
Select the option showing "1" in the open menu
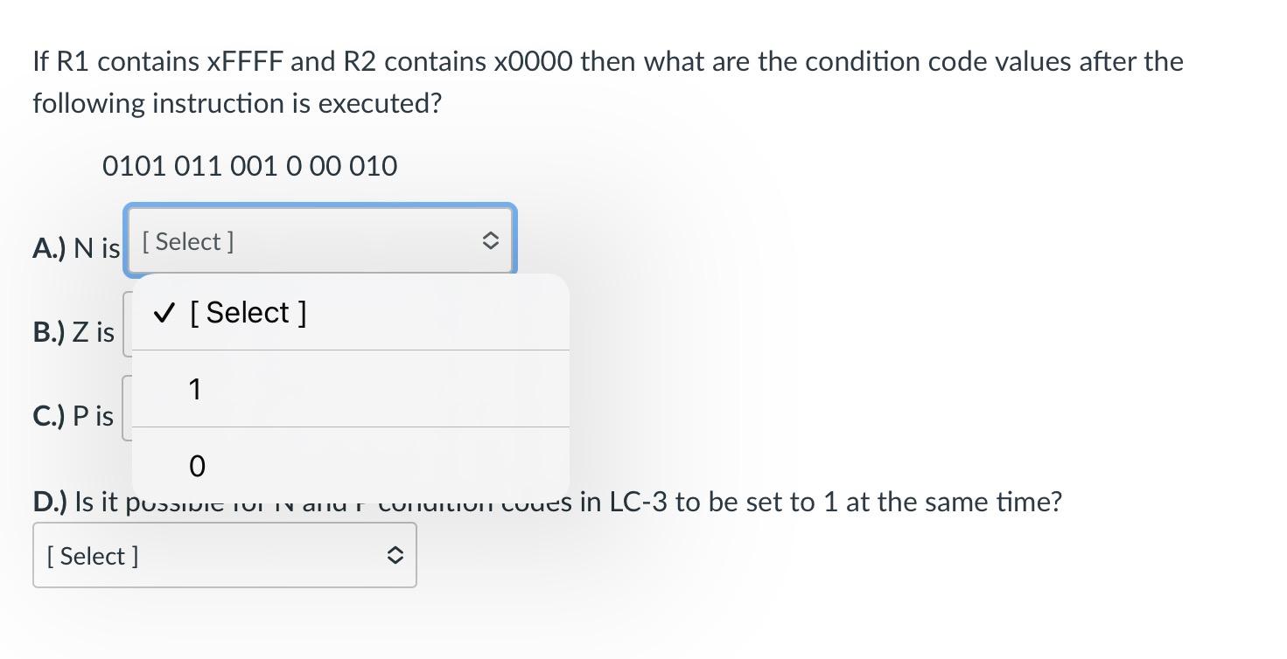[x=194, y=388]
